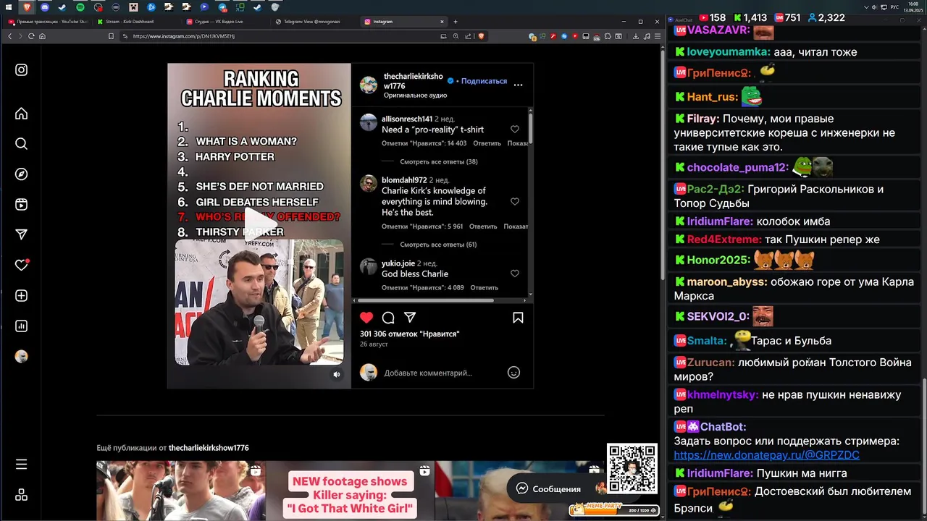Screen dimensions: 927x521
Task: Open a new browser tab
Action: (456, 22)
